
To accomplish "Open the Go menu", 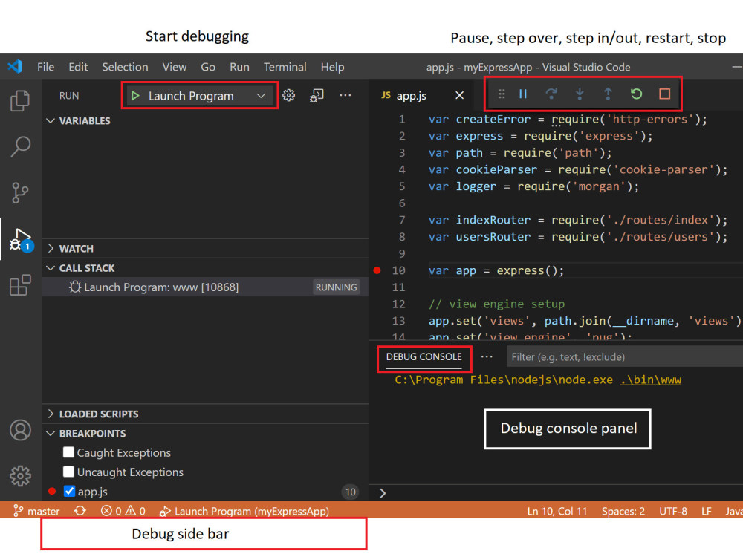I will pyautogui.click(x=207, y=67).
